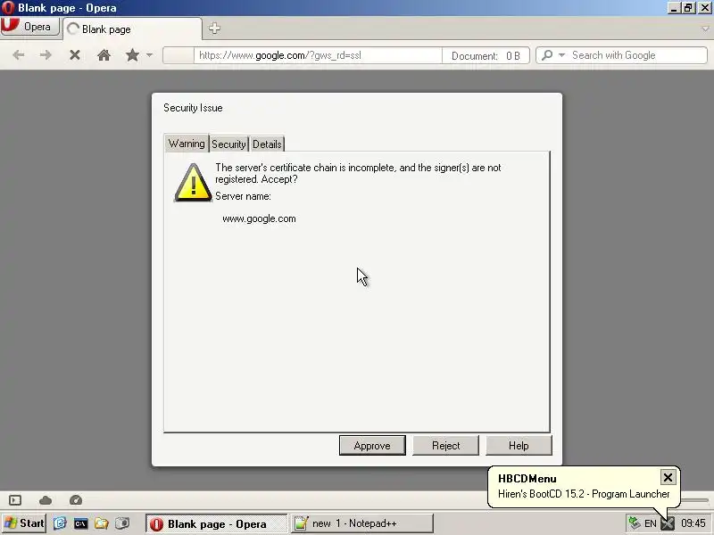The image size is (714, 535).
Task: Click the Search with Google field
Action: click(x=638, y=55)
